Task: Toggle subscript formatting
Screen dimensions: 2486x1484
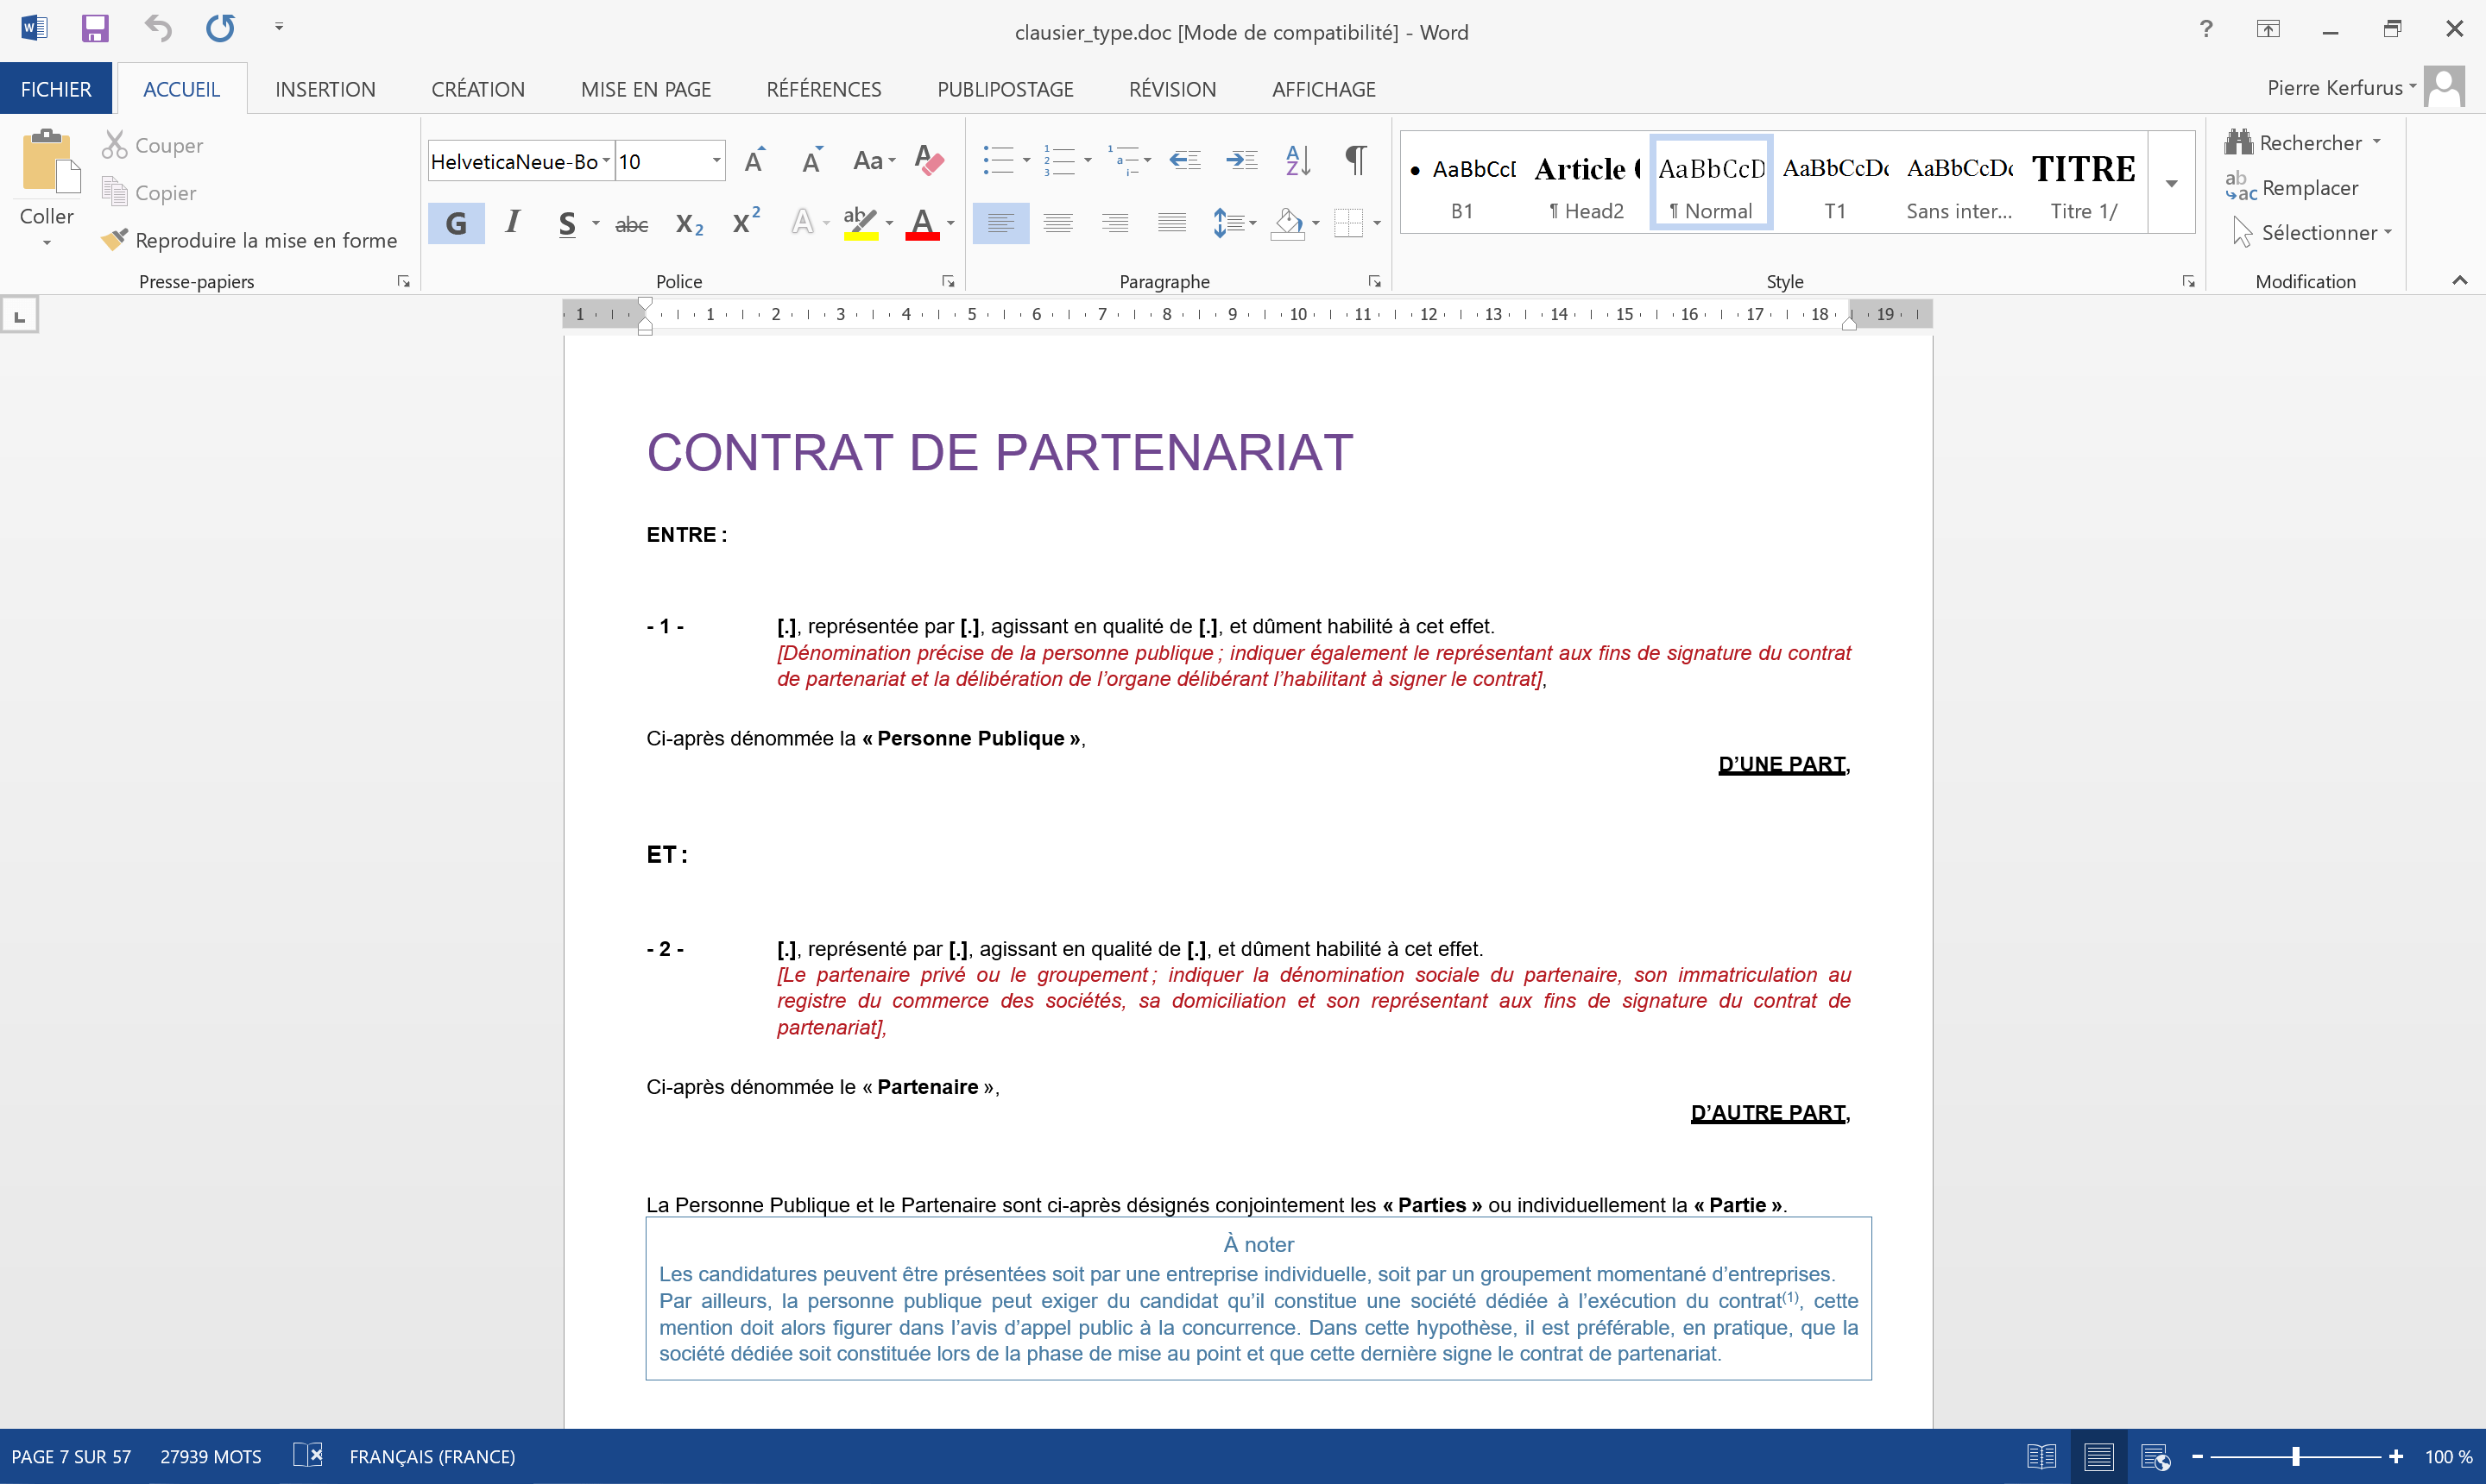Action: 690,224
